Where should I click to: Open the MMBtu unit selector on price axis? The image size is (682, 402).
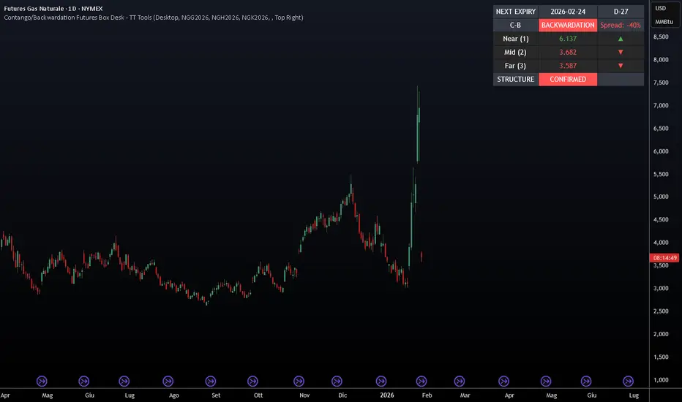[664, 22]
